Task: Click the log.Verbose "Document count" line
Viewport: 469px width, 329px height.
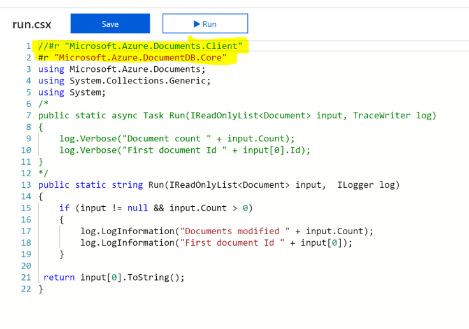Action: coord(177,139)
